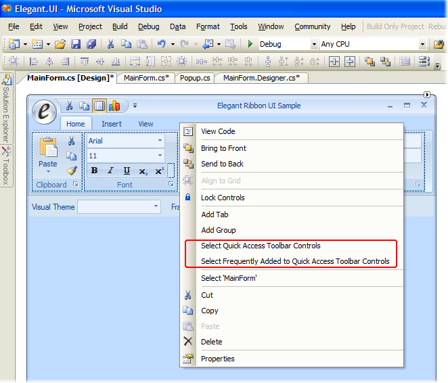Image resolution: width=448 pixels, height=383 pixels.
Task: Open the Community menu
Action: click(312, 26)
